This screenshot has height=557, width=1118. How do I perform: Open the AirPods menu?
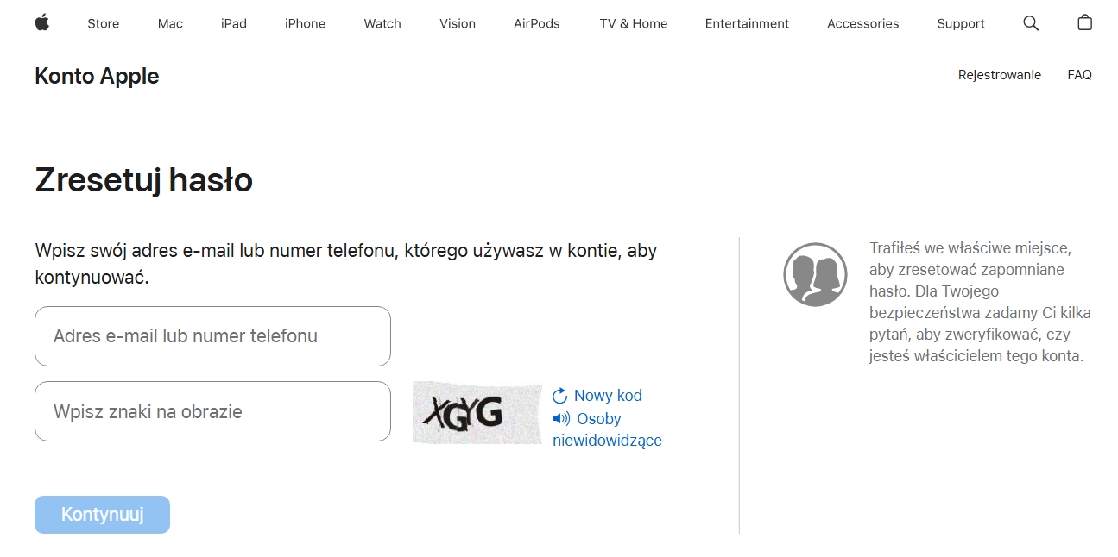537,23
